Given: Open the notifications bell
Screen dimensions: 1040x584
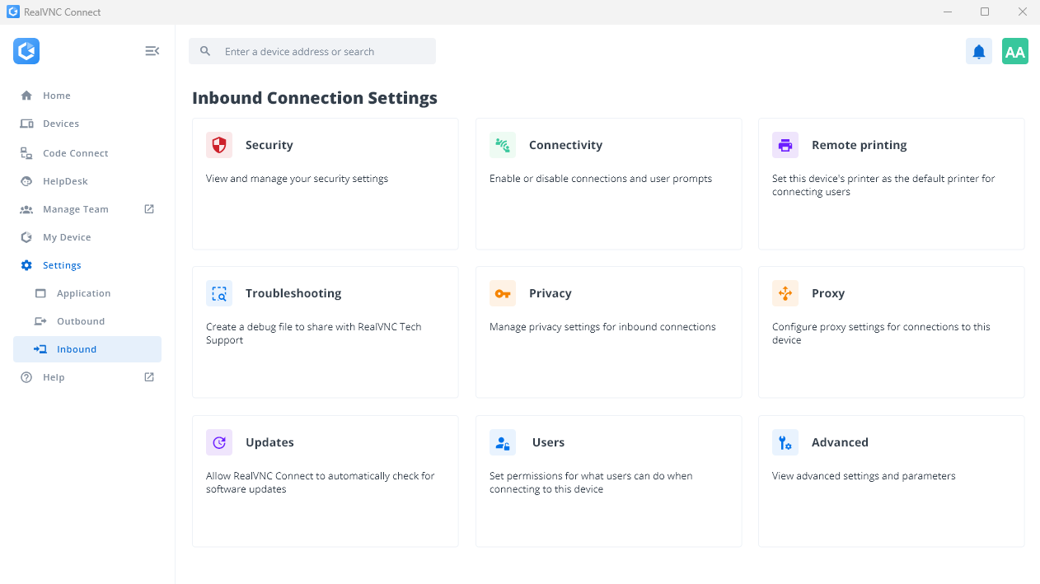Looking at the screenshot, I should pos(978,51).
